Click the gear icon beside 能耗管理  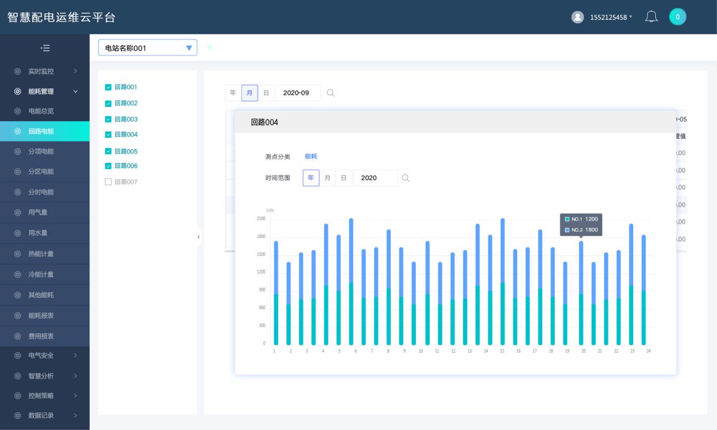click(18, 92)
